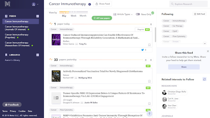Click the scroll-to-top arrow button

click(149, 114)
